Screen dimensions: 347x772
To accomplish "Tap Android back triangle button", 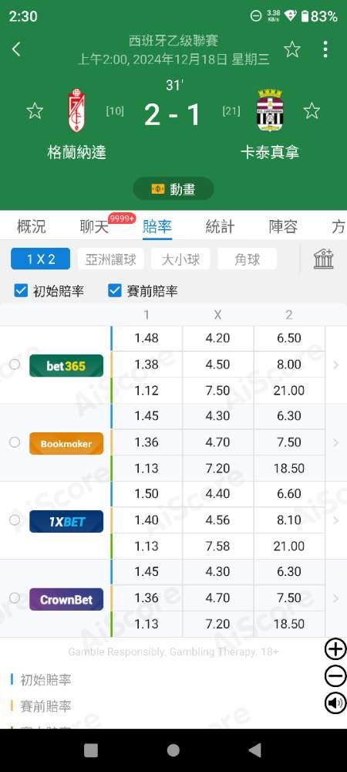I will pyautogui.click(x=254, y=750).
